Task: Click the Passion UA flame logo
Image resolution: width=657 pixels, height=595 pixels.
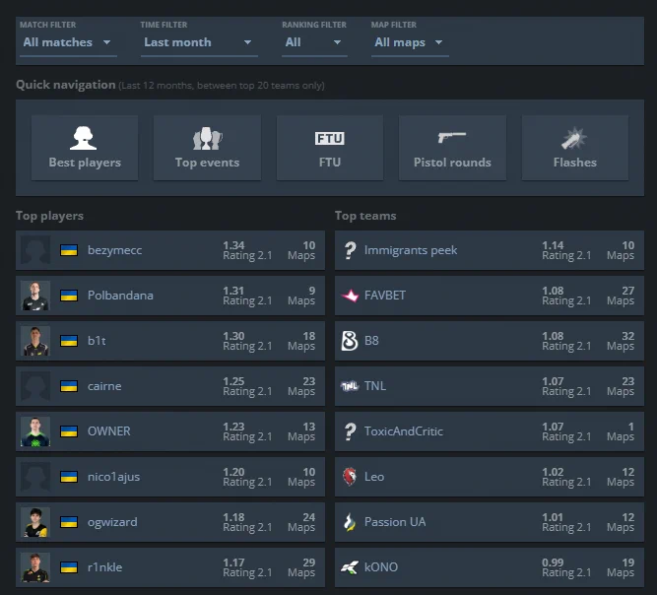Action: (350, 522)
